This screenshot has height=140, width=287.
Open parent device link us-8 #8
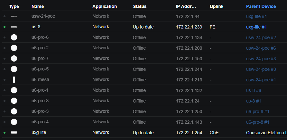254,90
